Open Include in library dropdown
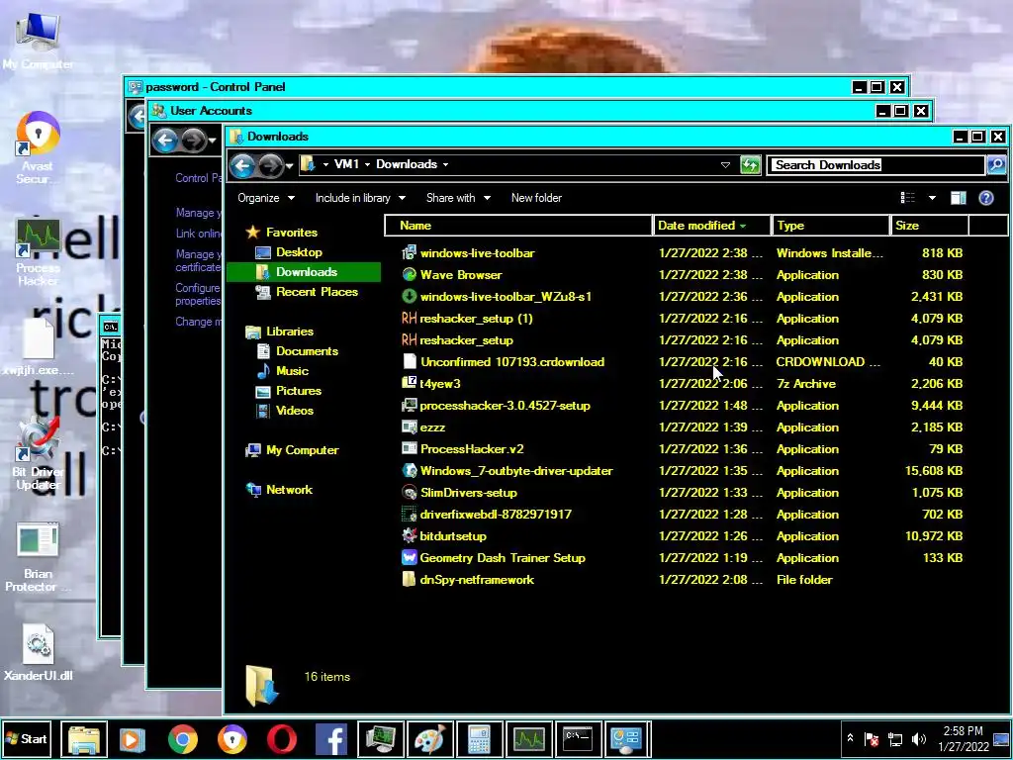The height and width of the screenshot is (760, 1013). (x=360, y=198)
